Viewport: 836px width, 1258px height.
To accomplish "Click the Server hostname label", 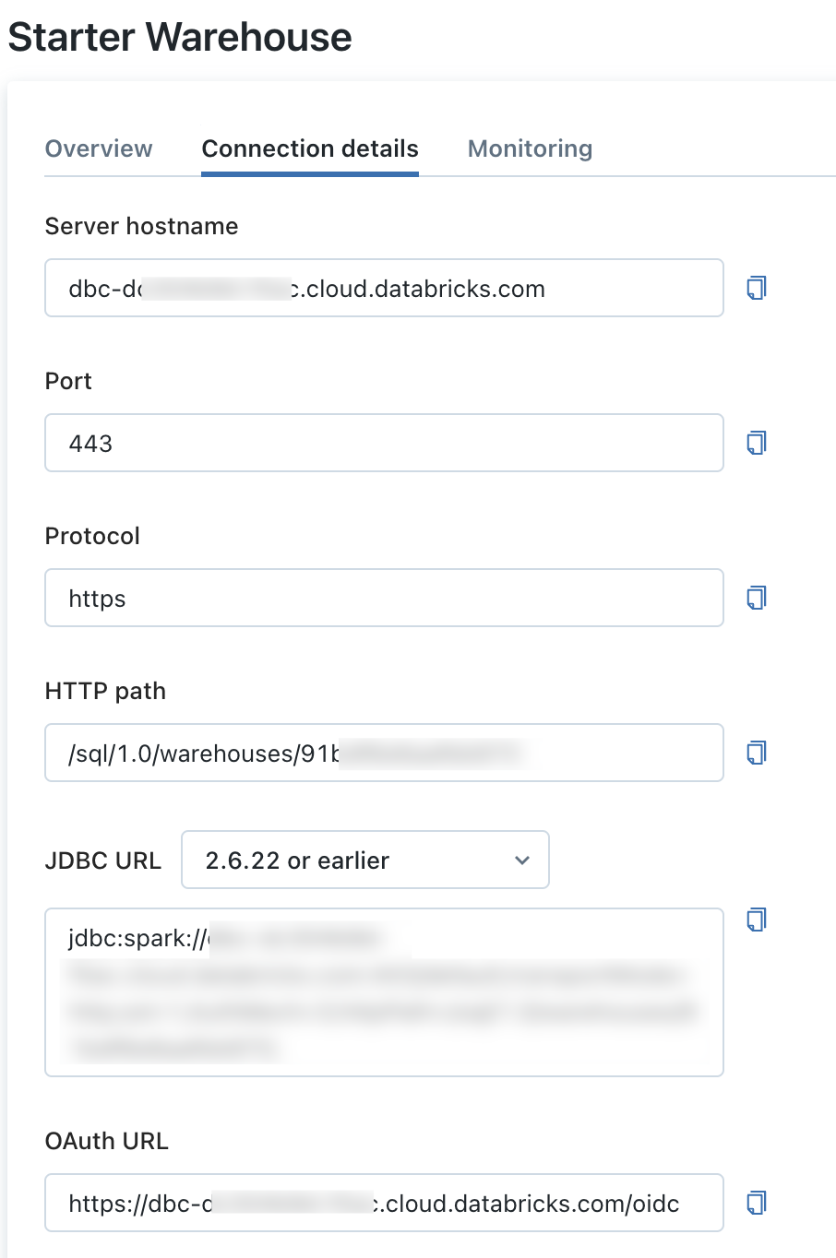I will coord(141,226).
